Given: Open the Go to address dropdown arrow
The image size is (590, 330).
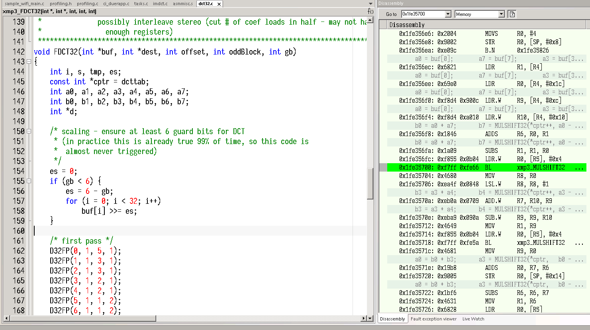Looking at the screenshot, I should click(x=448, y=14).
